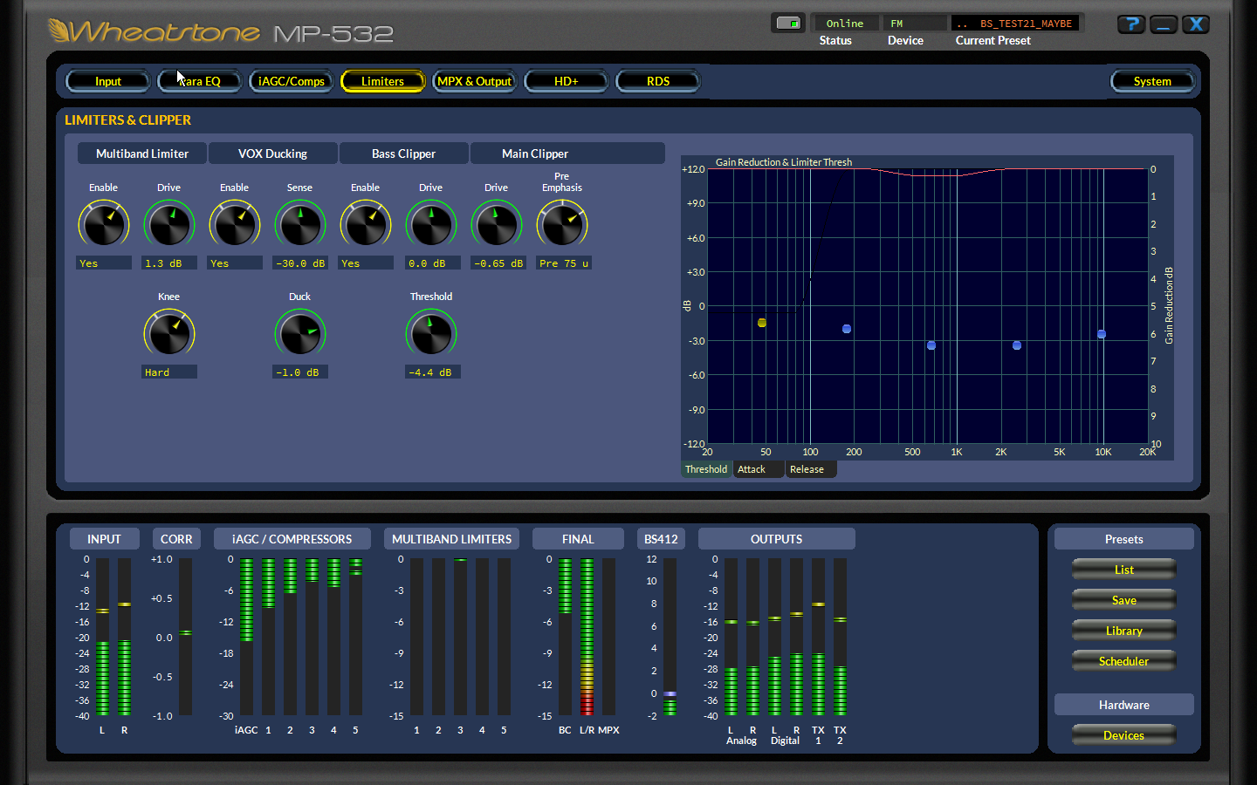The width and height of the screenshot is (1257, 785).
Task: Click the Pre 75 u emphasis field
Action: click(564, 263)
